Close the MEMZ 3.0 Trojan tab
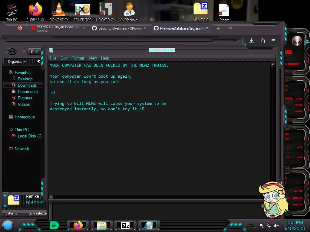The height and width of the screenshot is (232, 310). (84, 28)
